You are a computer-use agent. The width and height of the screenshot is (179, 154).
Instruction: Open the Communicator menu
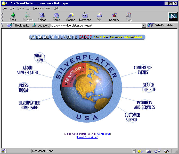(x=42, y=8)
